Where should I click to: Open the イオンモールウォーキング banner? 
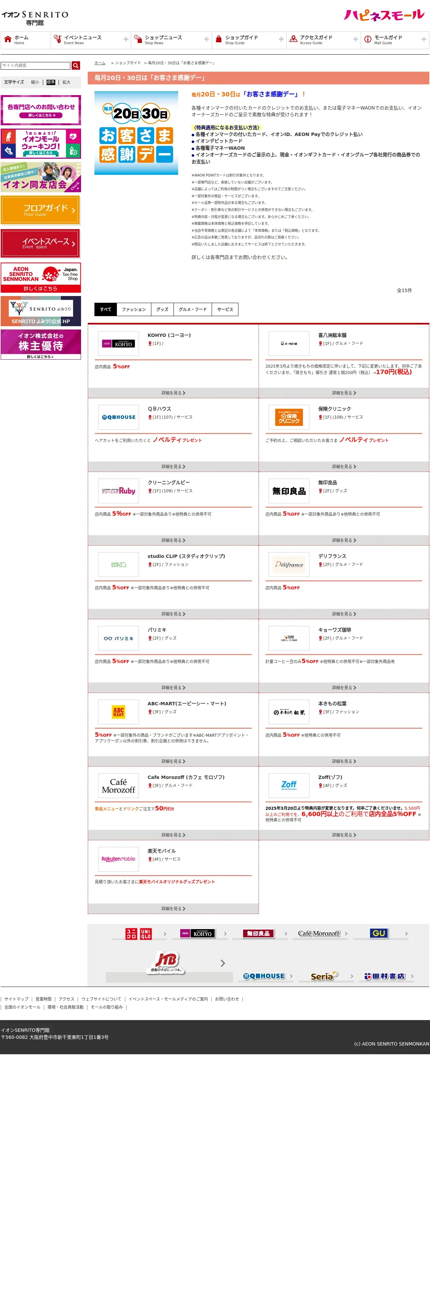click(41, 144)
